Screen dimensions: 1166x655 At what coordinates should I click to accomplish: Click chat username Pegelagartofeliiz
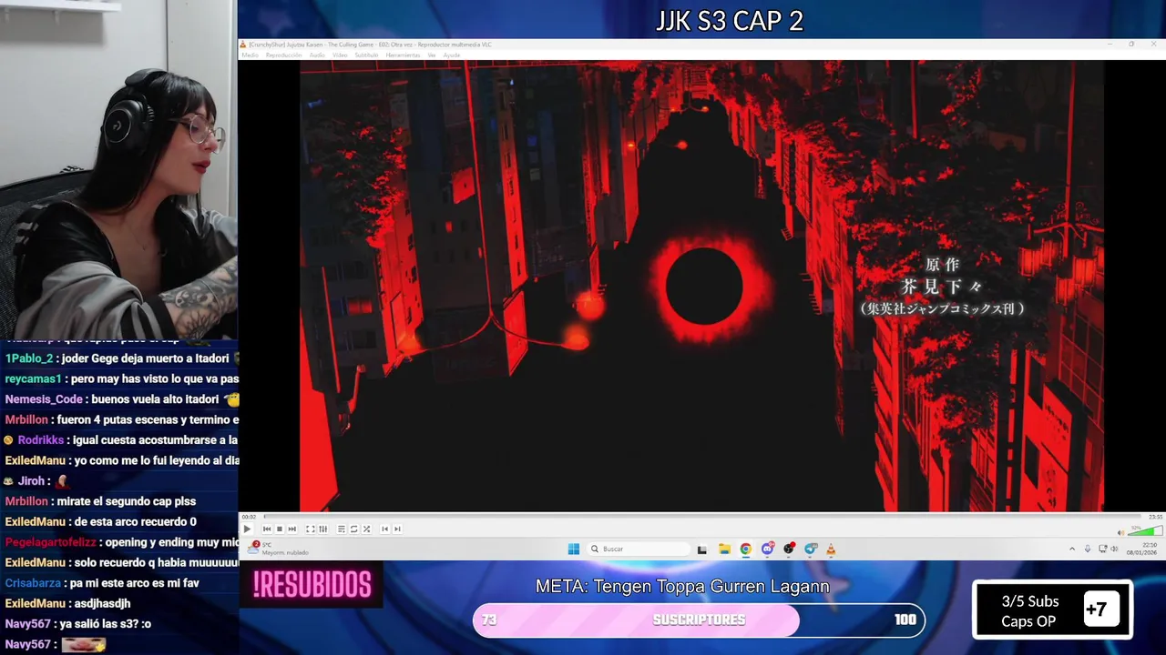pos(50,542)
